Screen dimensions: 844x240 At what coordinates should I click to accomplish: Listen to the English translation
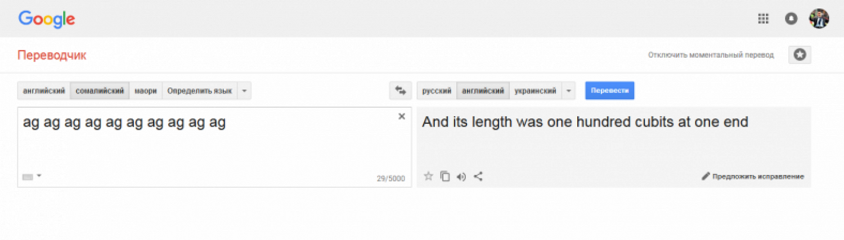[461, 177]
